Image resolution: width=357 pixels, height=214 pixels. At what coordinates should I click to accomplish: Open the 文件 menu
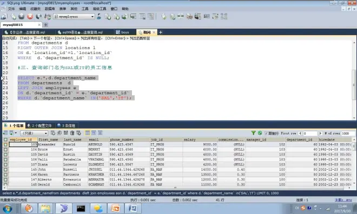point(11,9)
